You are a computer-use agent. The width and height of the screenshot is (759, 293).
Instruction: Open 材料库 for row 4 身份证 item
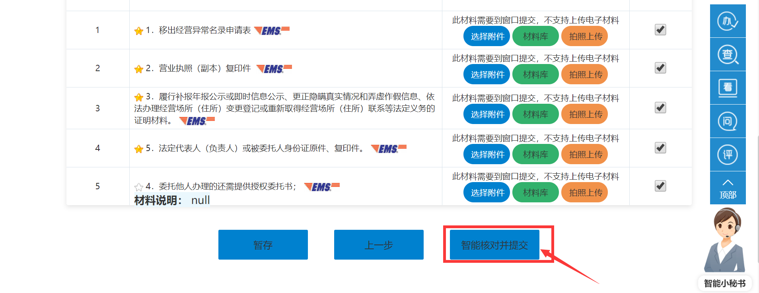point(535,155)
